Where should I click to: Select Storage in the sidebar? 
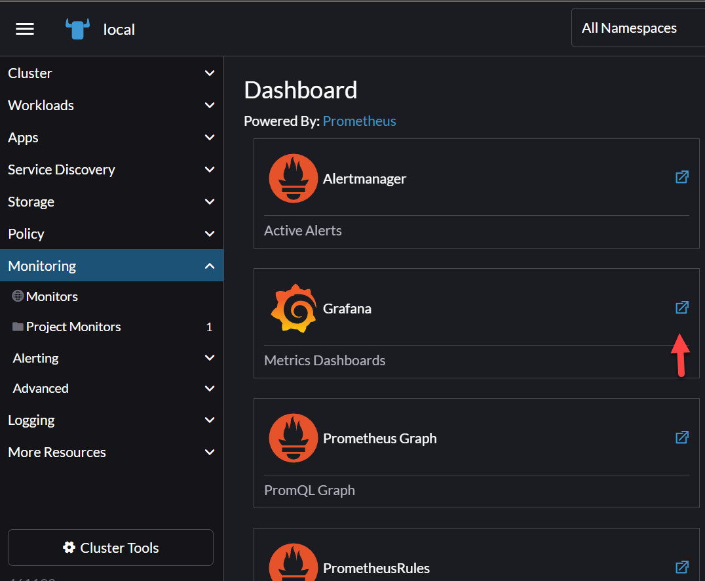click(31, 201)
